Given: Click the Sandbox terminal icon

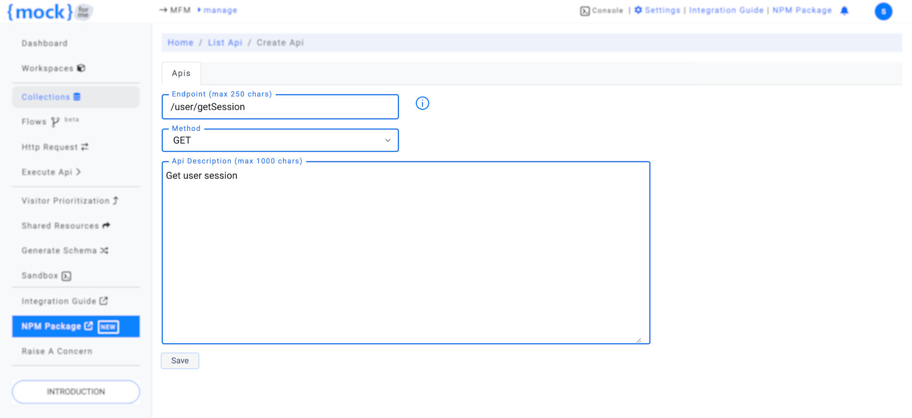Looking at the screenshot, I should [x=67, y=276].
